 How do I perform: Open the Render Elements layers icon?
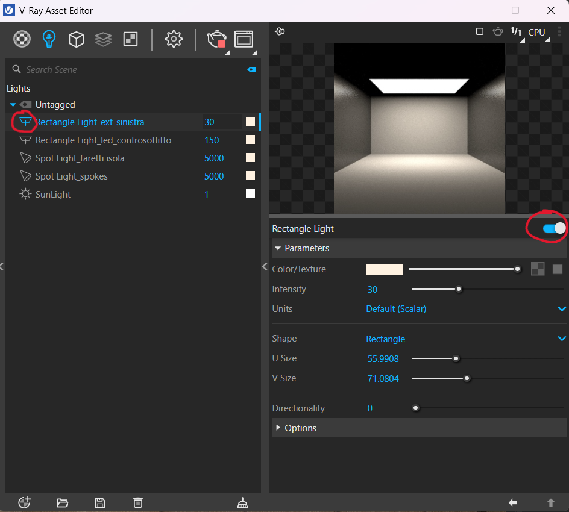point(104,39)
